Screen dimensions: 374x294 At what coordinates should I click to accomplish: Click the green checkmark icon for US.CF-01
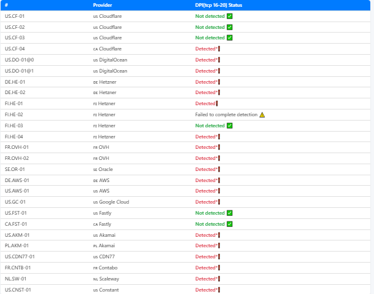pos(229,16)
